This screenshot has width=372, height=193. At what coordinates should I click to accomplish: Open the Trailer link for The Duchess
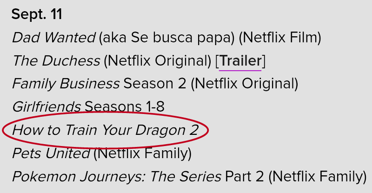tap(240, 61)
